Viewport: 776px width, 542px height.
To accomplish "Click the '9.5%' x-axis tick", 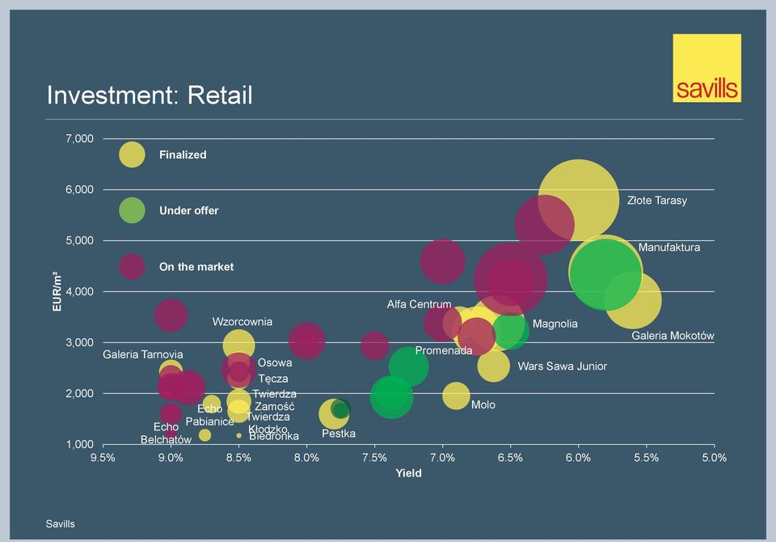I will tap(103, 458).
